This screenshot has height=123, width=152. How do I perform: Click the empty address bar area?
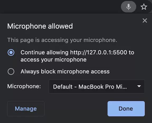60,7
